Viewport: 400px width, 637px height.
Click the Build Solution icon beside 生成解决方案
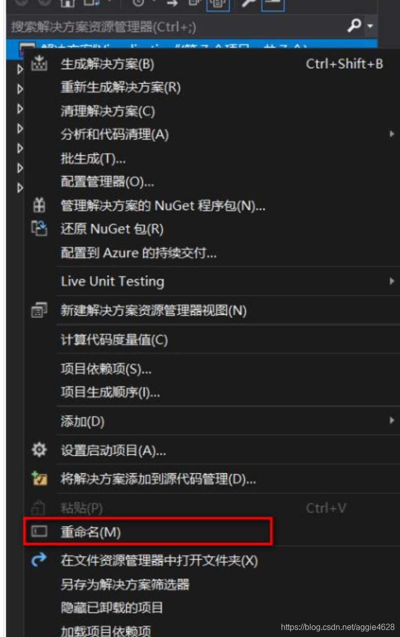[x=39, y=64]
